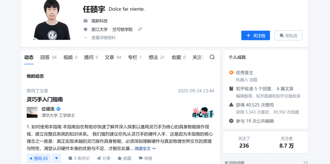
Task: View the 关注了 236 following count
Action: click(244, 142)
